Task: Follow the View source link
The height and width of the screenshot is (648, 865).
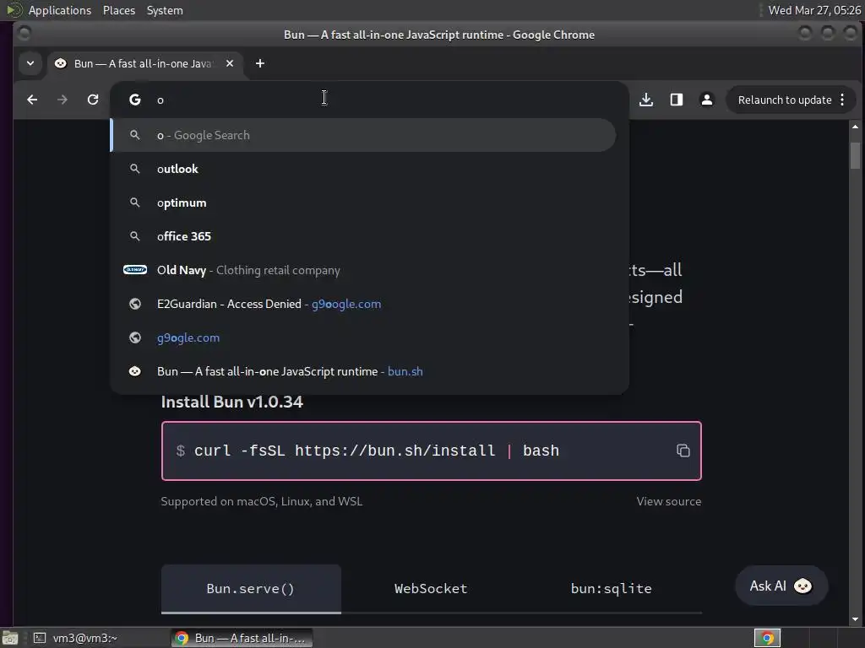Action: point(669,501)
